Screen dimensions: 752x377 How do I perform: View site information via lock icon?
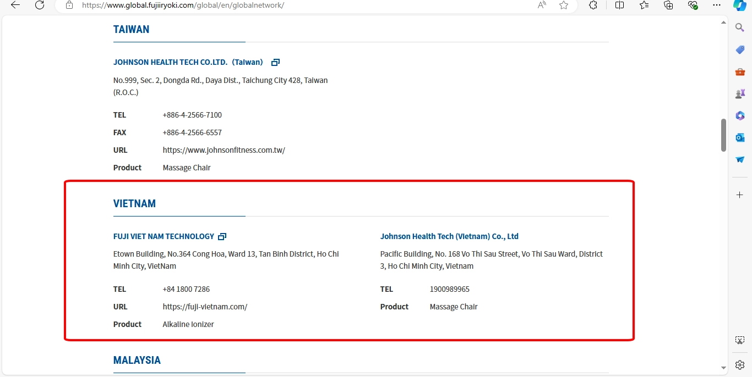[69, 5]
